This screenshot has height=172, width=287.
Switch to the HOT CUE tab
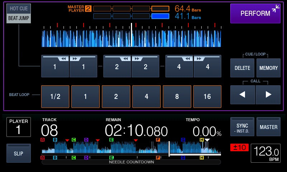(x=19, y=9)
